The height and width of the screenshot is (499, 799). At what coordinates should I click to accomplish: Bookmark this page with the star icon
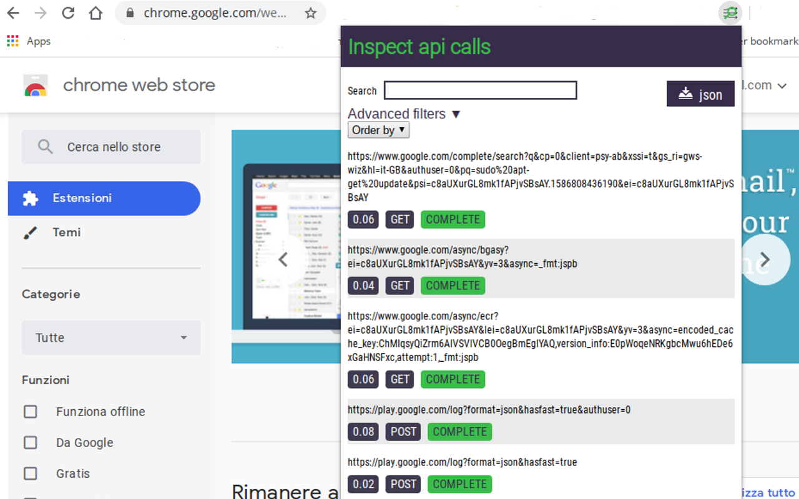(x=310, y=13)
